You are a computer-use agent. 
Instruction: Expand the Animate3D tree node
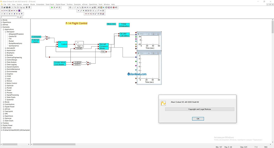[x=6, y=48]
